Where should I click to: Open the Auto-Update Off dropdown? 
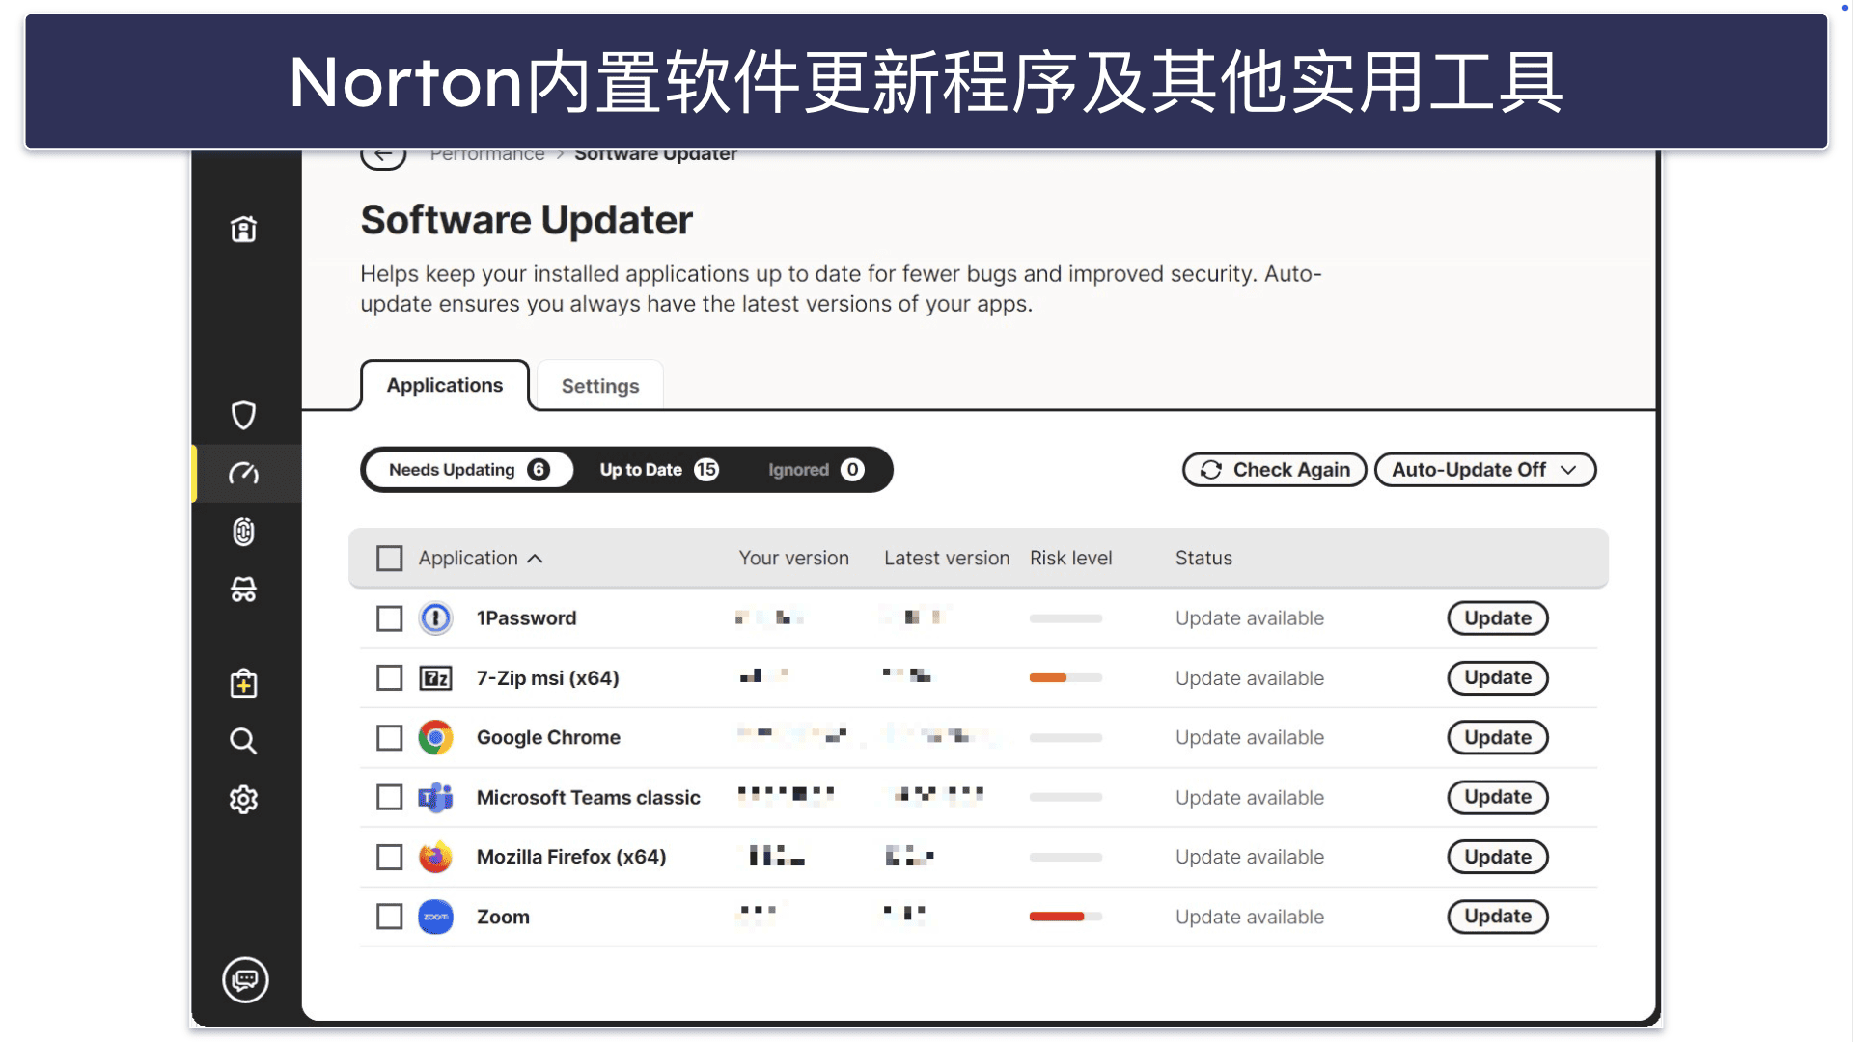(1484, 470)
